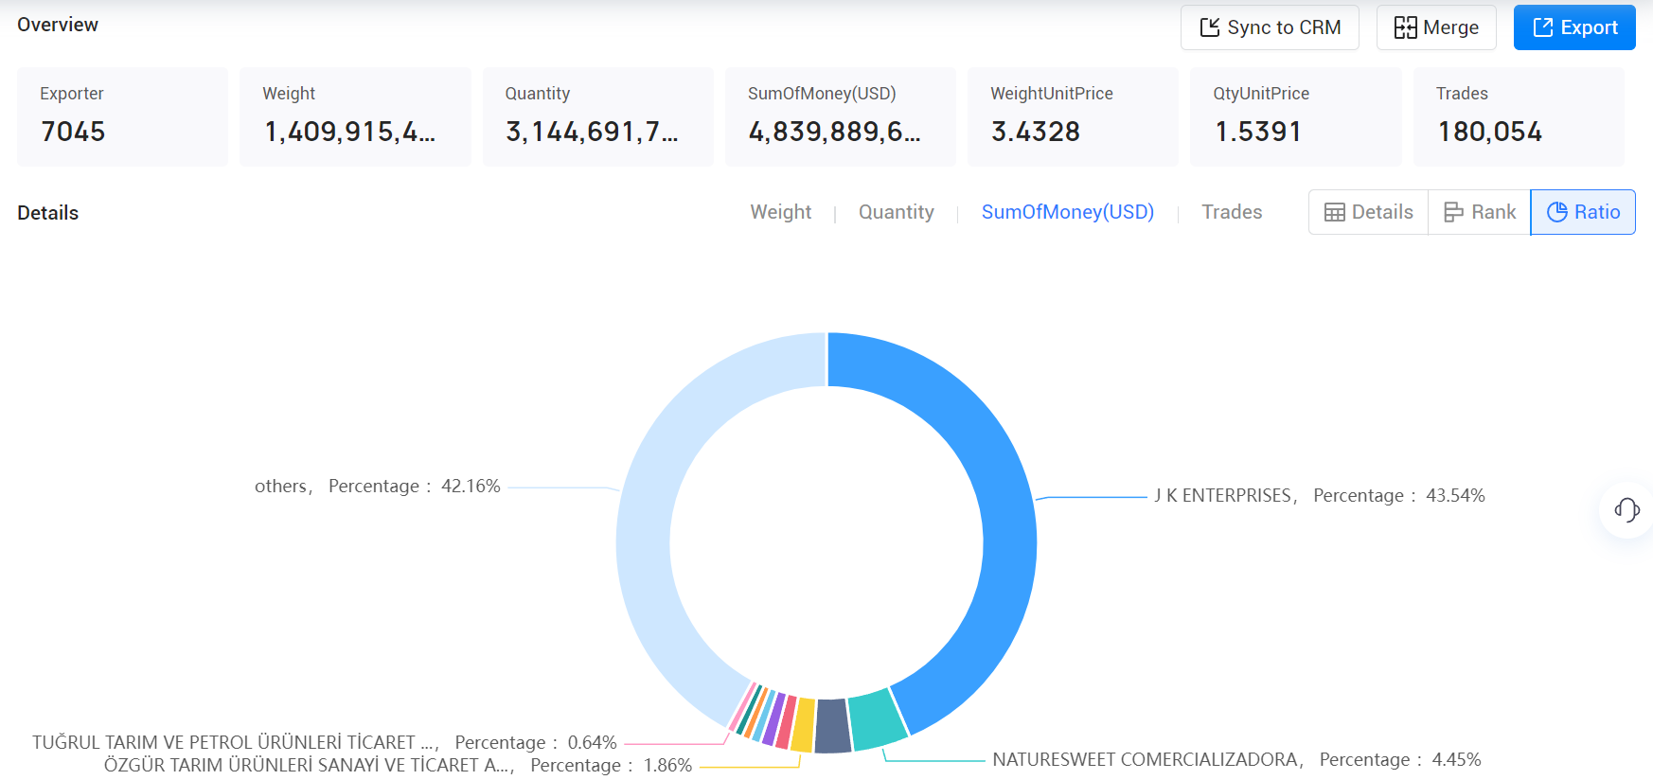Open the Trades 180,054 summary card

point(1519,116)
